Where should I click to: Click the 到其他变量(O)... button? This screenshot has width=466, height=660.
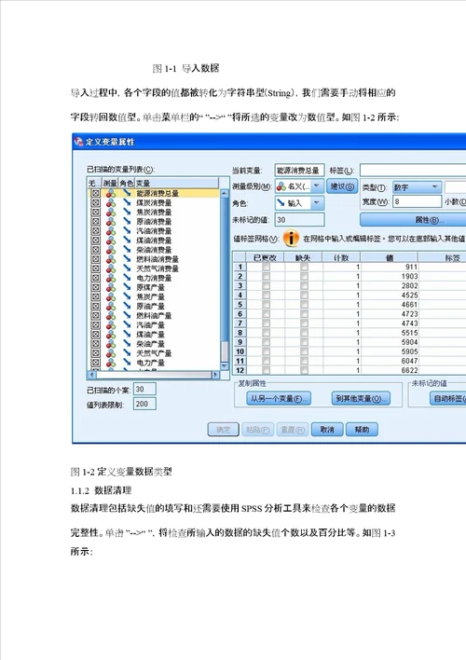pos(361,399)
